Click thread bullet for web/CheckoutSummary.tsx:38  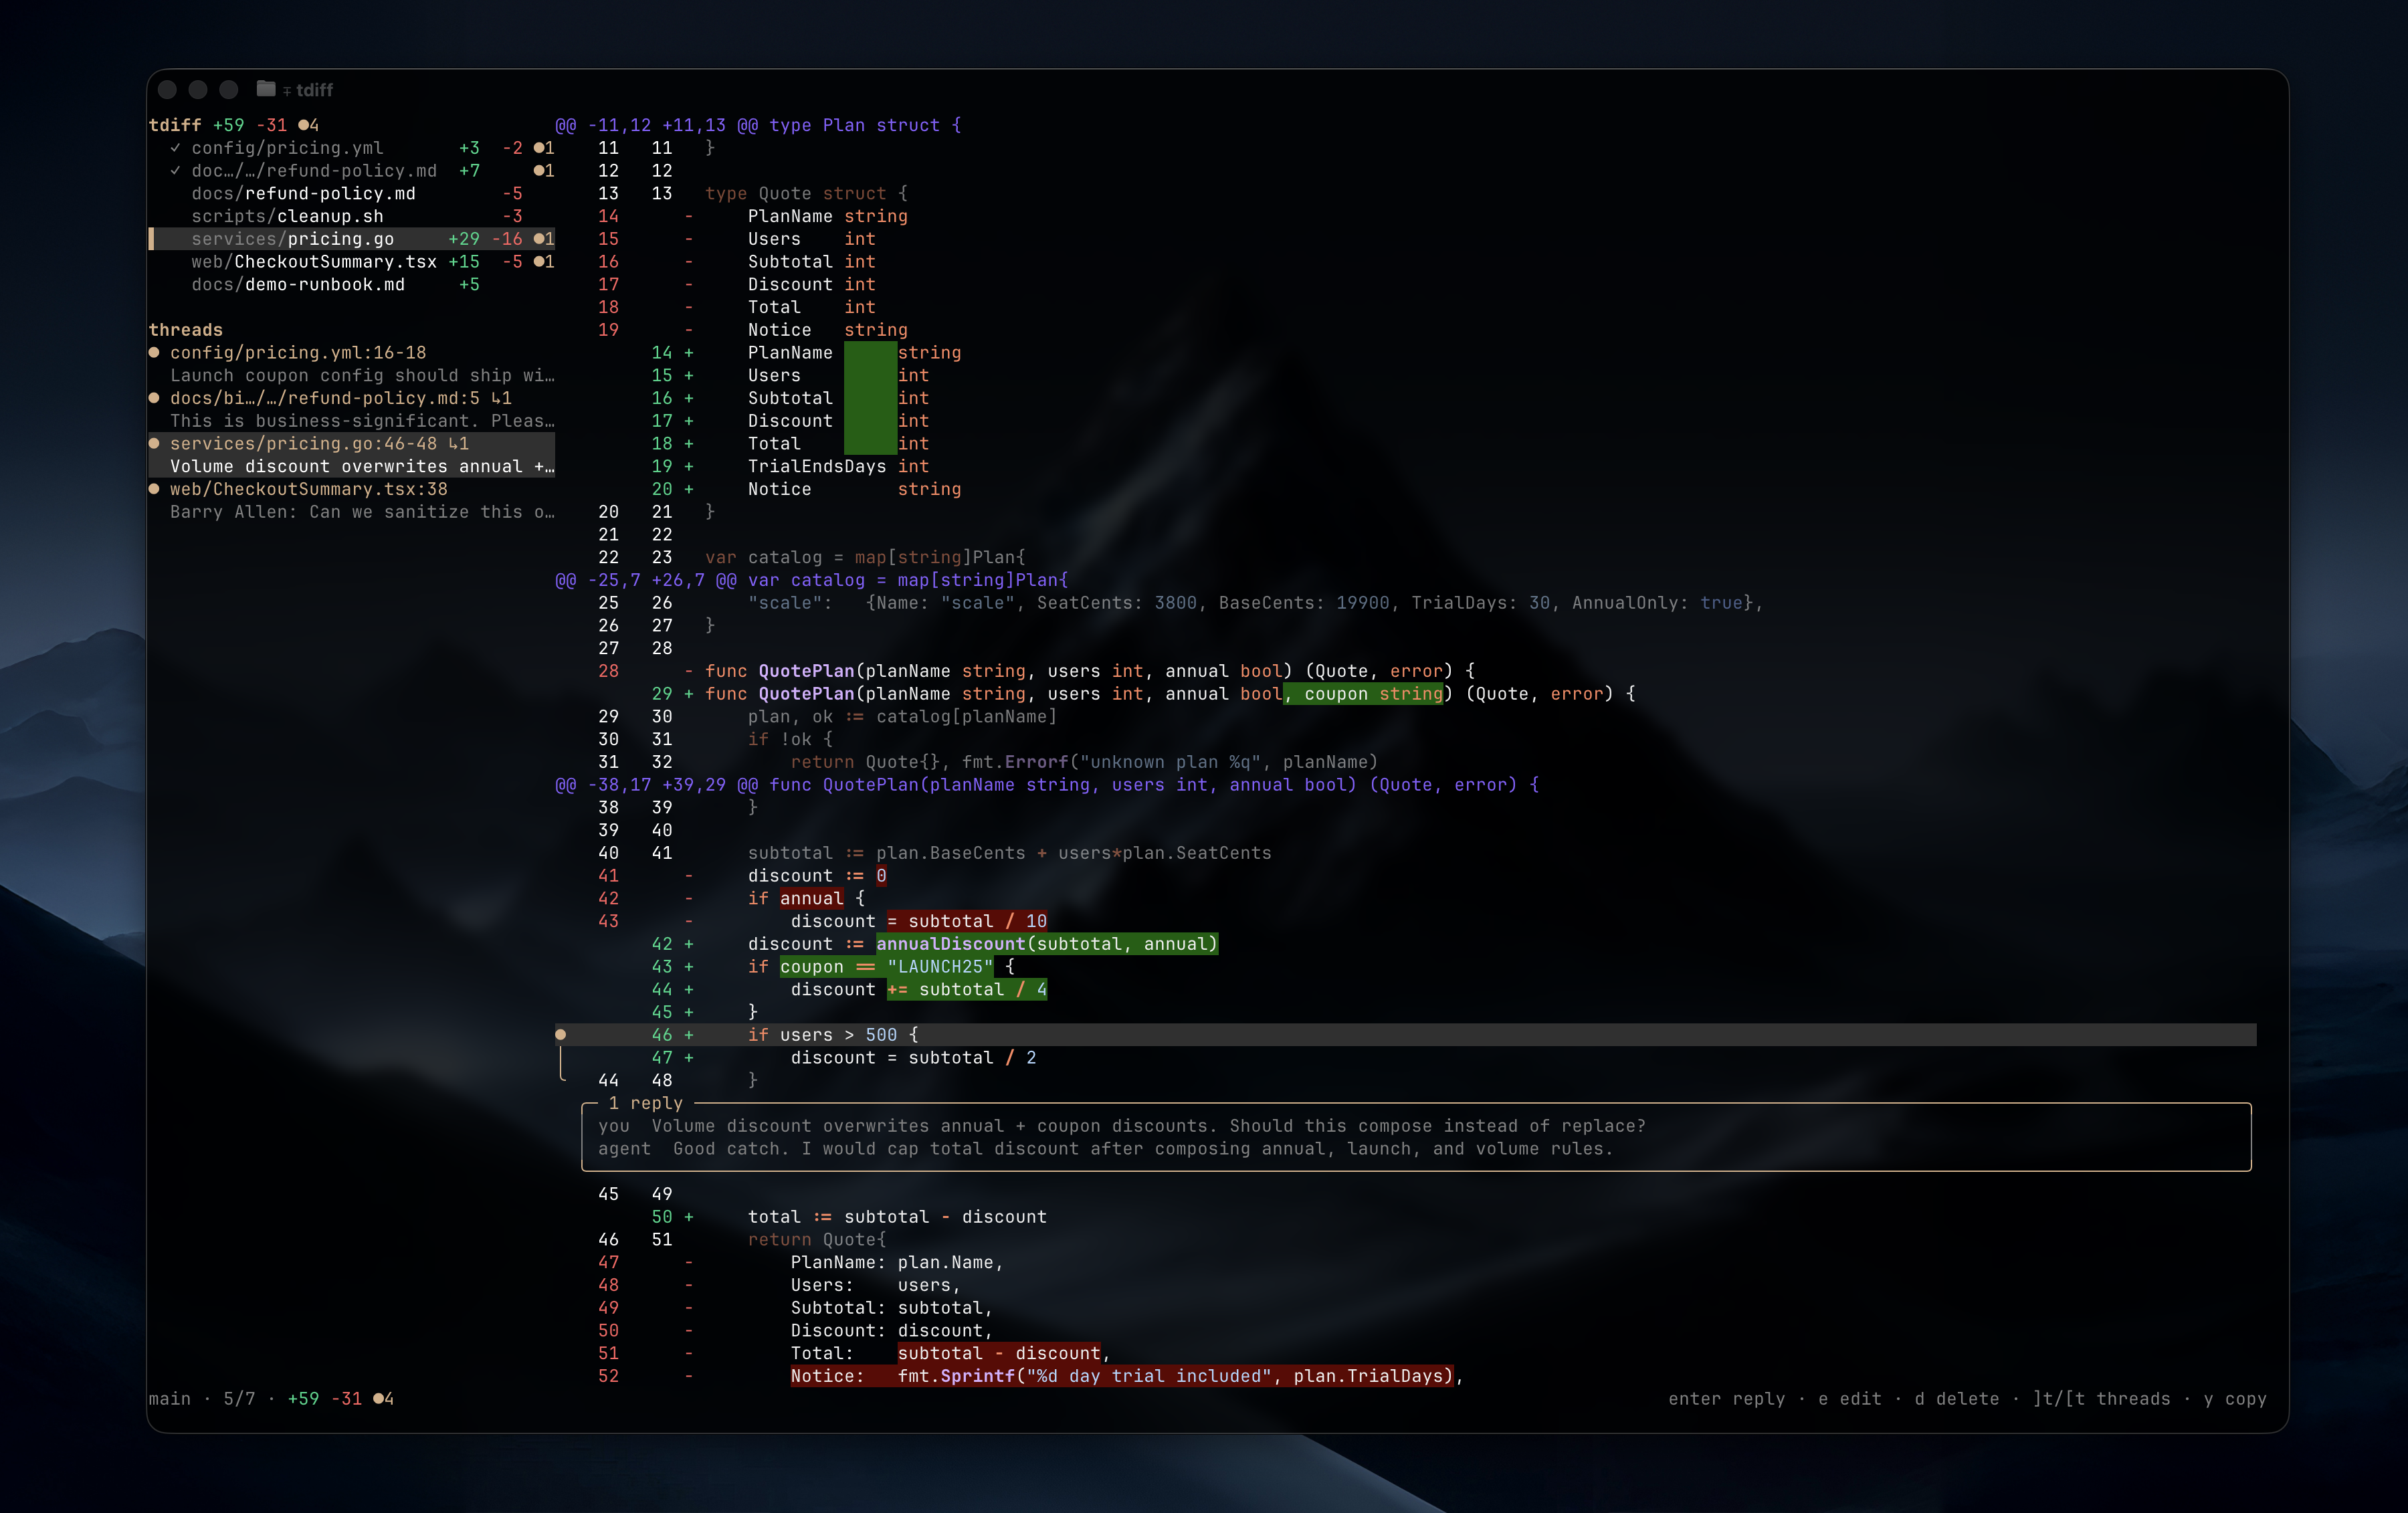tap(154, 489)
